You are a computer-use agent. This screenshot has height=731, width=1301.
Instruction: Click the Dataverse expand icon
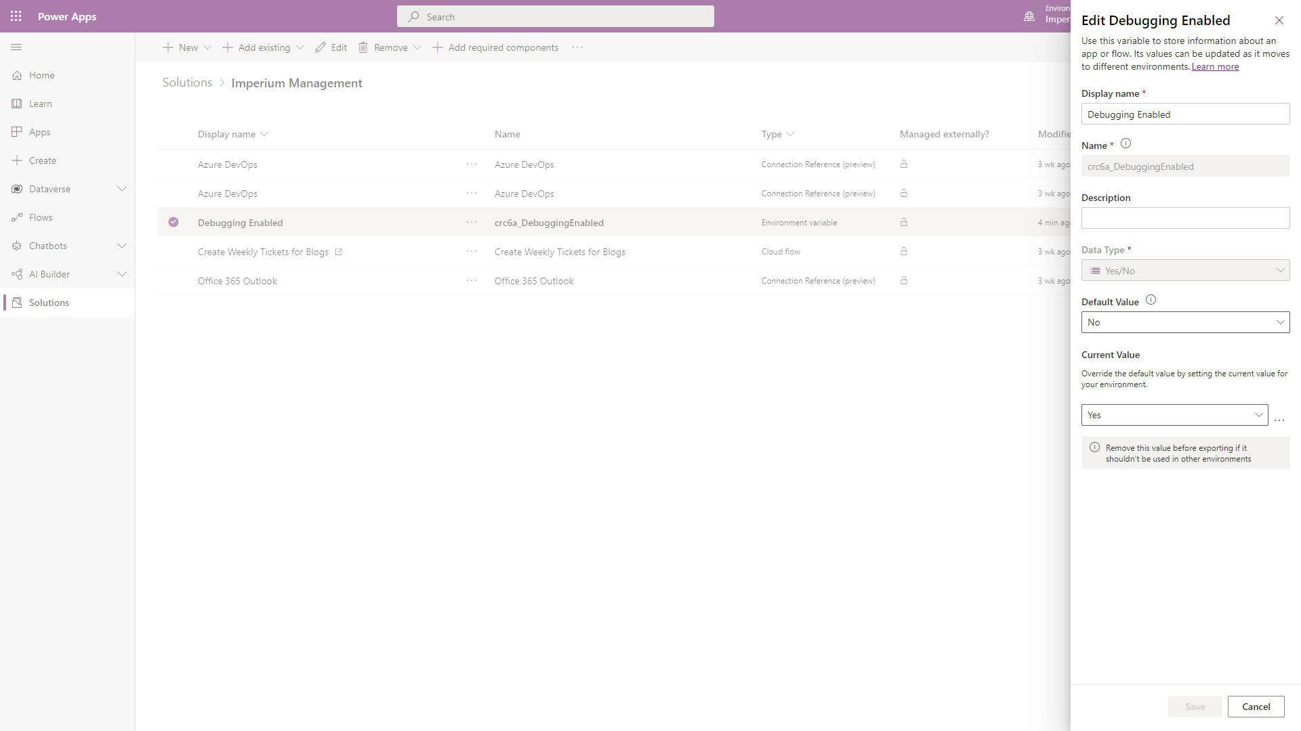point(121,188)
